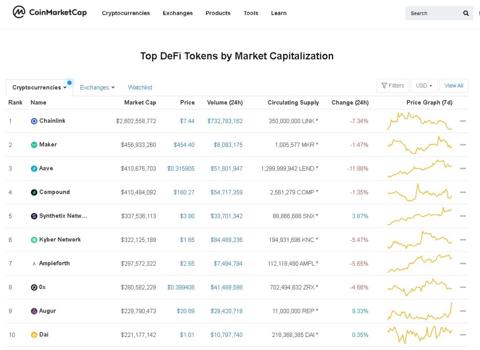Viewport: 480px width, 350px height.
Task: Open the Learn menu in the header
Action: [278, 13]
